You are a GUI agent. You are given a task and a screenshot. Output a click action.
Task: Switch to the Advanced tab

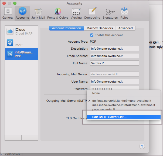pyautogui.click(x=125, y=28)
